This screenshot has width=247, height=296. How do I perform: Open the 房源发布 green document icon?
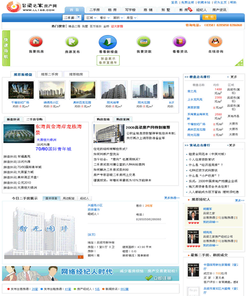point(72,41)
